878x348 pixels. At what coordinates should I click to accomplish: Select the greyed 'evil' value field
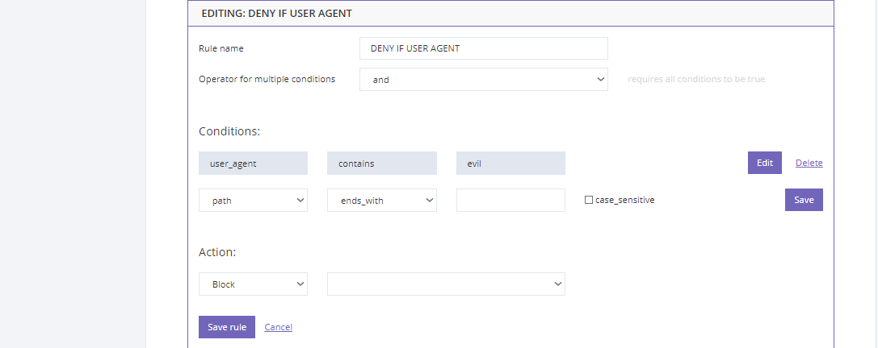(x=510, y=163)
